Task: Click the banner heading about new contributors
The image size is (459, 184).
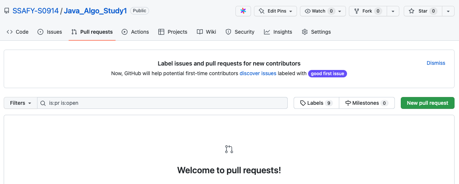Action: click(x=229, y=63)
